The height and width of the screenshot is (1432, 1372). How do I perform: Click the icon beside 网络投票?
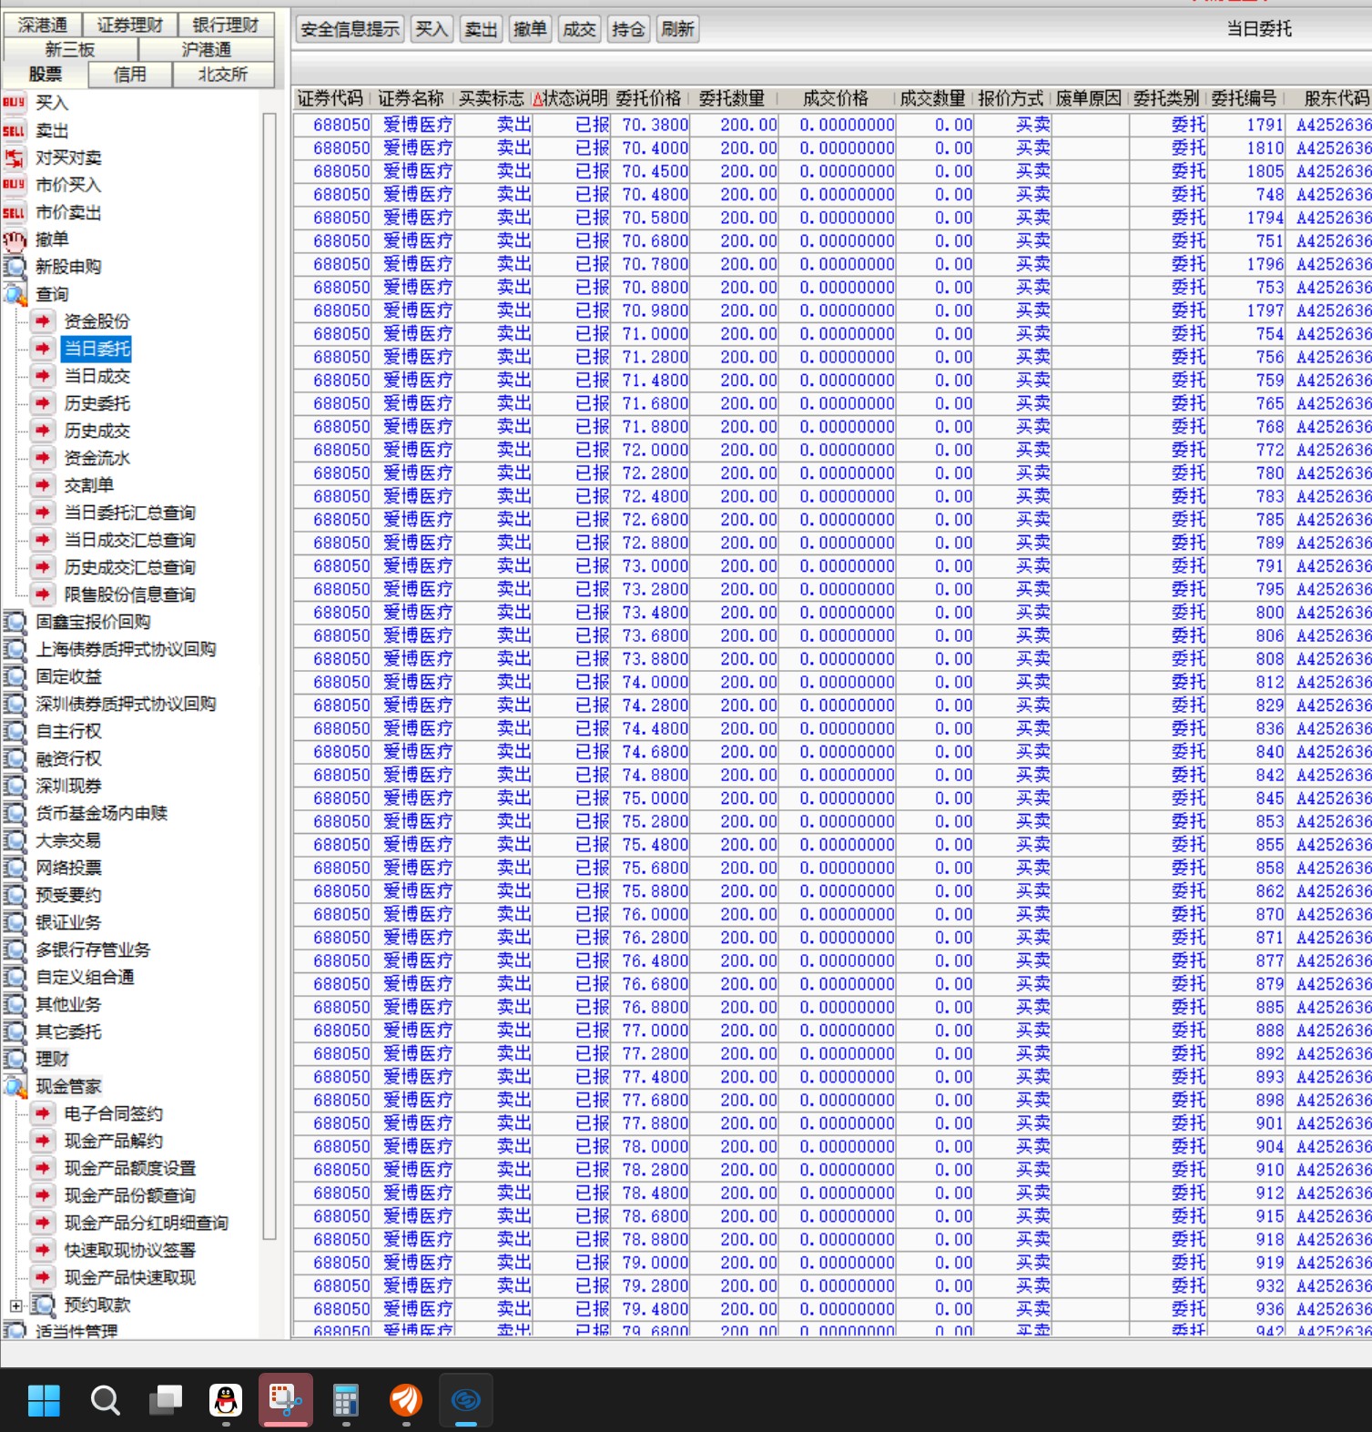[x=15, y=868]
